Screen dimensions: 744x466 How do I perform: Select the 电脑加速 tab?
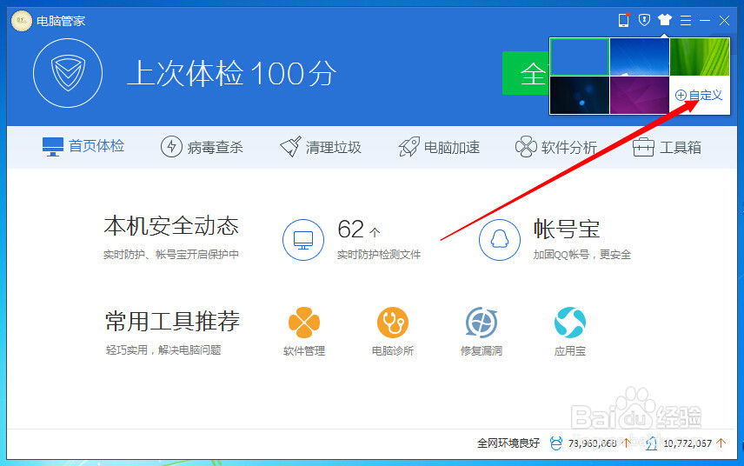pos(439,147)
